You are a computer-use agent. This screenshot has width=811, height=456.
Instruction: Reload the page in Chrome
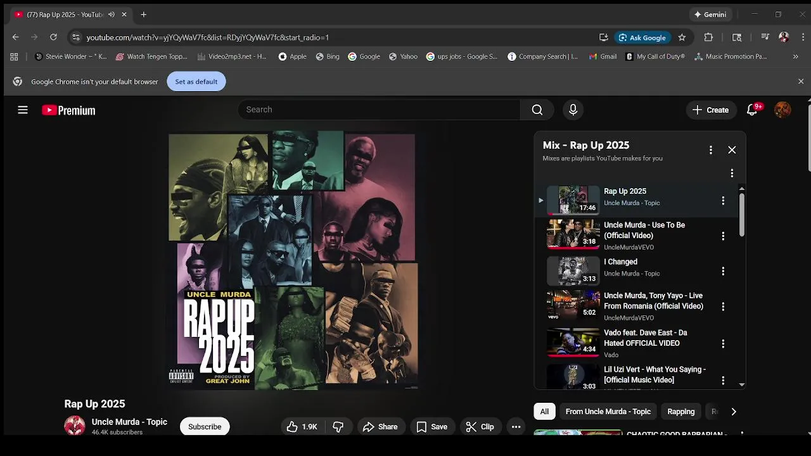pyautogui.click(x=53, y=37)
